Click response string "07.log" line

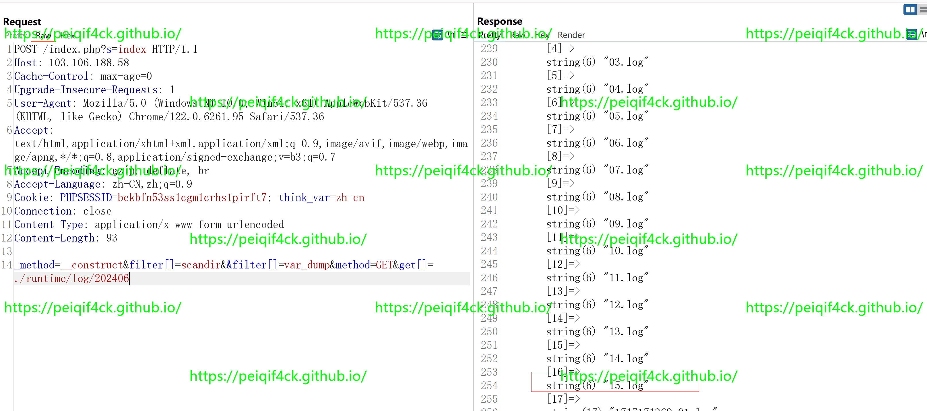[x=597, y=170]
